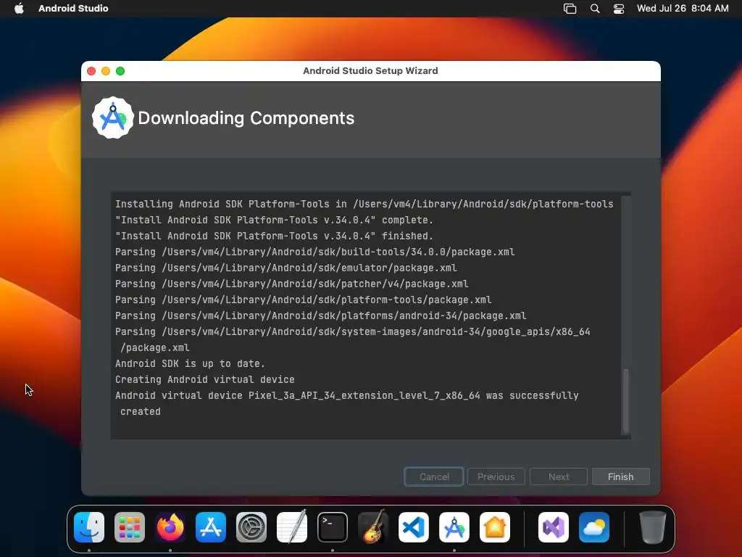The height and width of the screenshot is (557, 742).
Task: Open the Home app from the Dock
Action: click(494, 527)
